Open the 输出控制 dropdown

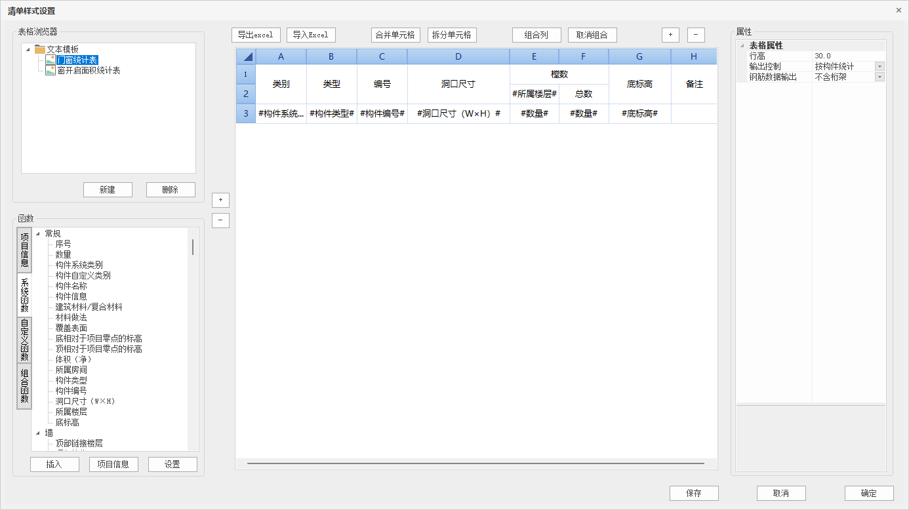(879, 67)
